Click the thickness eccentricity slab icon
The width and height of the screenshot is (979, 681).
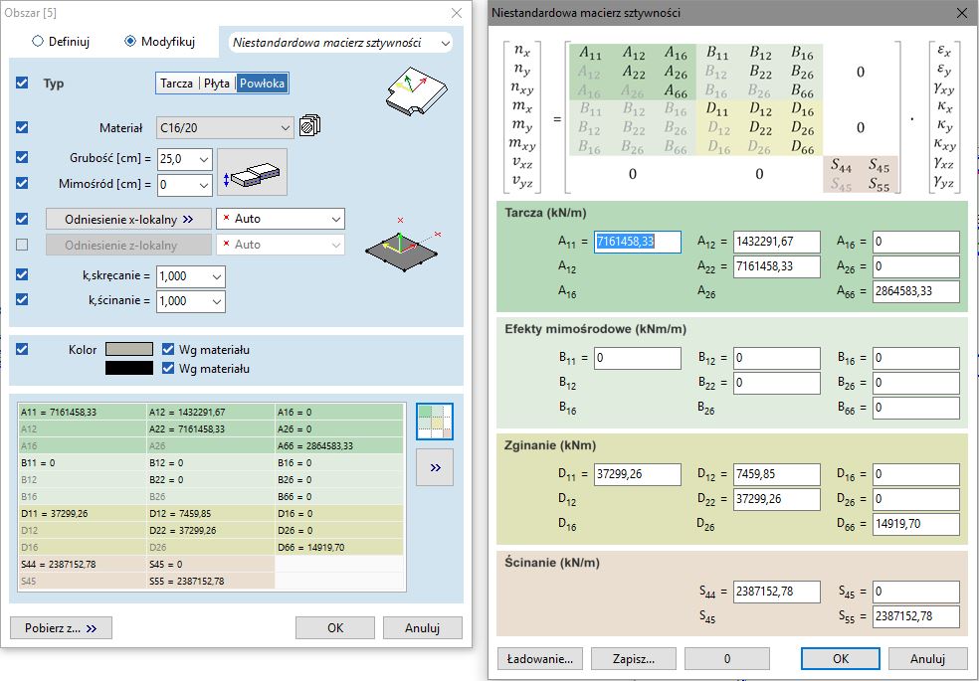pyautogui.click(x=252, y=171)
